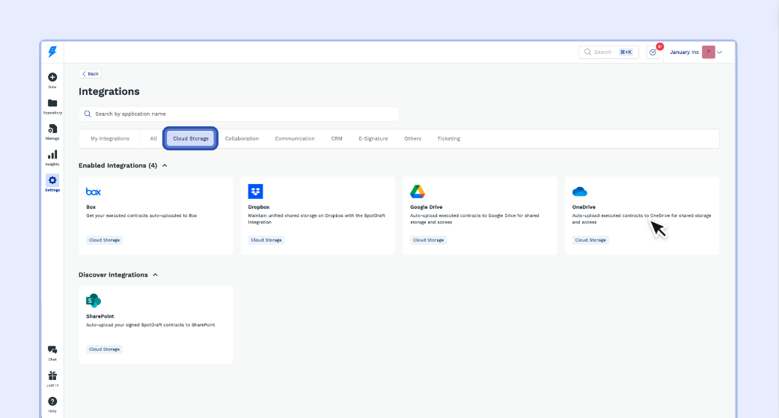Select the My Integrations tab

[x=110, y=138]
